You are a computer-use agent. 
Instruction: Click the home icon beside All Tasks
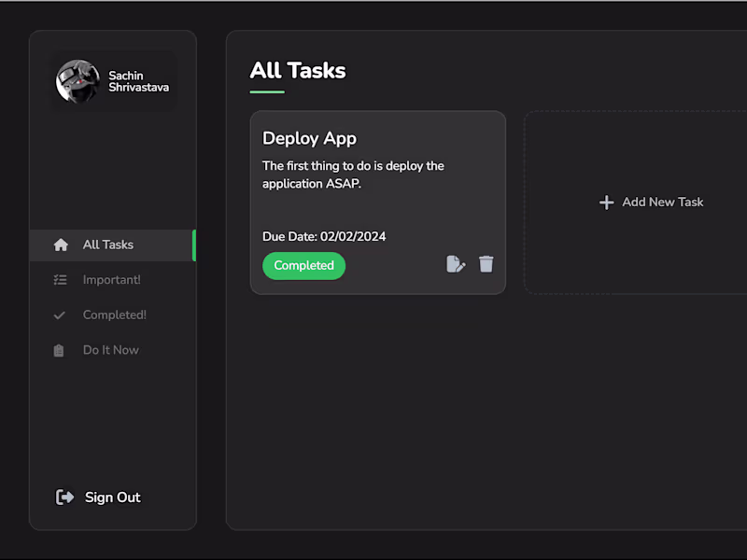[61, 245]
